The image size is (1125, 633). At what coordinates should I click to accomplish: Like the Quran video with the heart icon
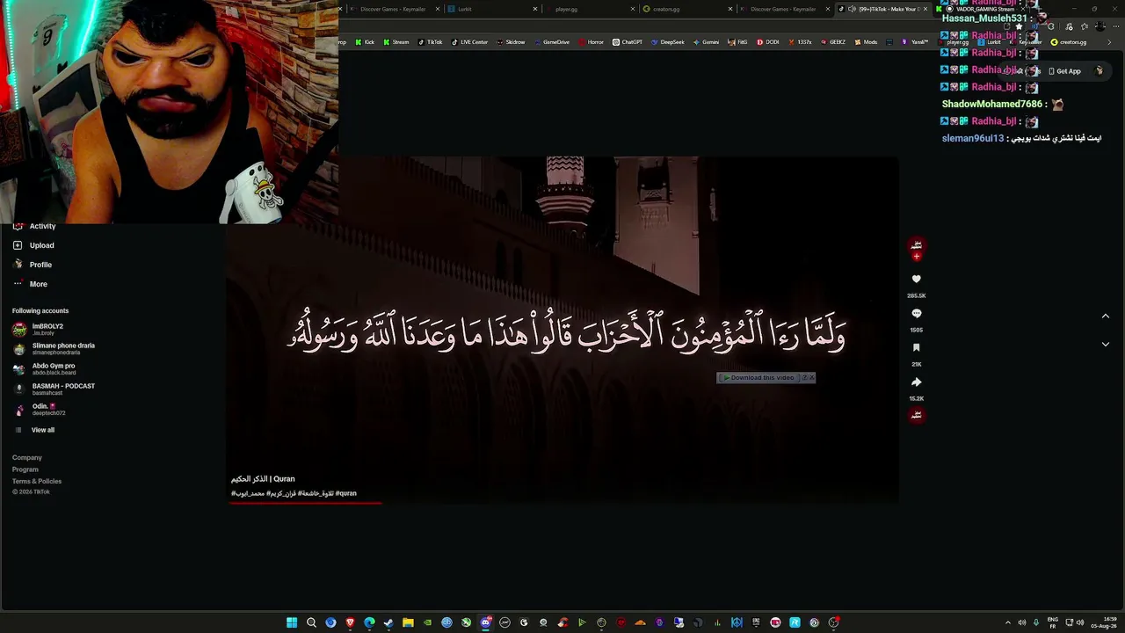pyautogui.click(x=916, y=279)
